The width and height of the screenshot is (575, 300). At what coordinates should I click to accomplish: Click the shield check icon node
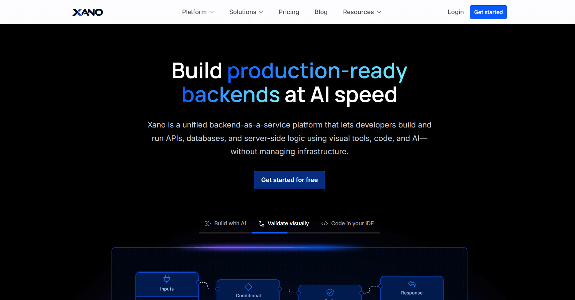tap(330, 292)
